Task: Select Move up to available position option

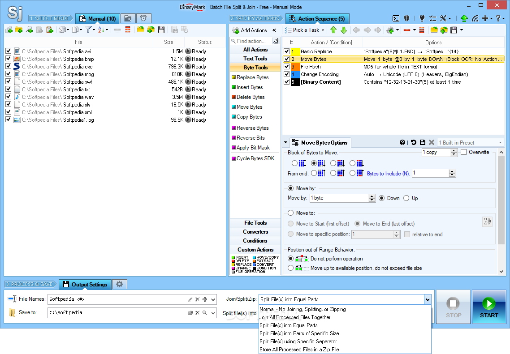Action: point(290,268)
